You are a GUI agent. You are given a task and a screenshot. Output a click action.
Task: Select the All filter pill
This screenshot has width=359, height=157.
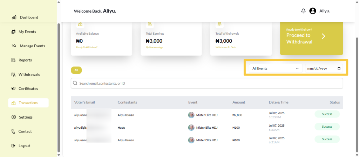(x=76, y=70)
